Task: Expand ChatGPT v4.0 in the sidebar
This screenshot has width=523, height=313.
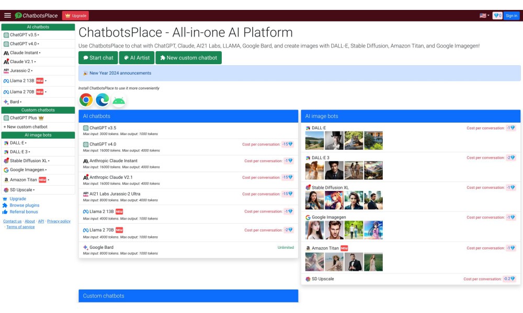Action: click(x=38, y=44)
